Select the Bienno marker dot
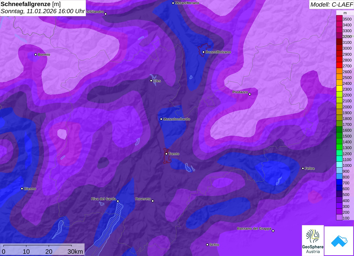 pyautogui.click(x=22, y=189)
